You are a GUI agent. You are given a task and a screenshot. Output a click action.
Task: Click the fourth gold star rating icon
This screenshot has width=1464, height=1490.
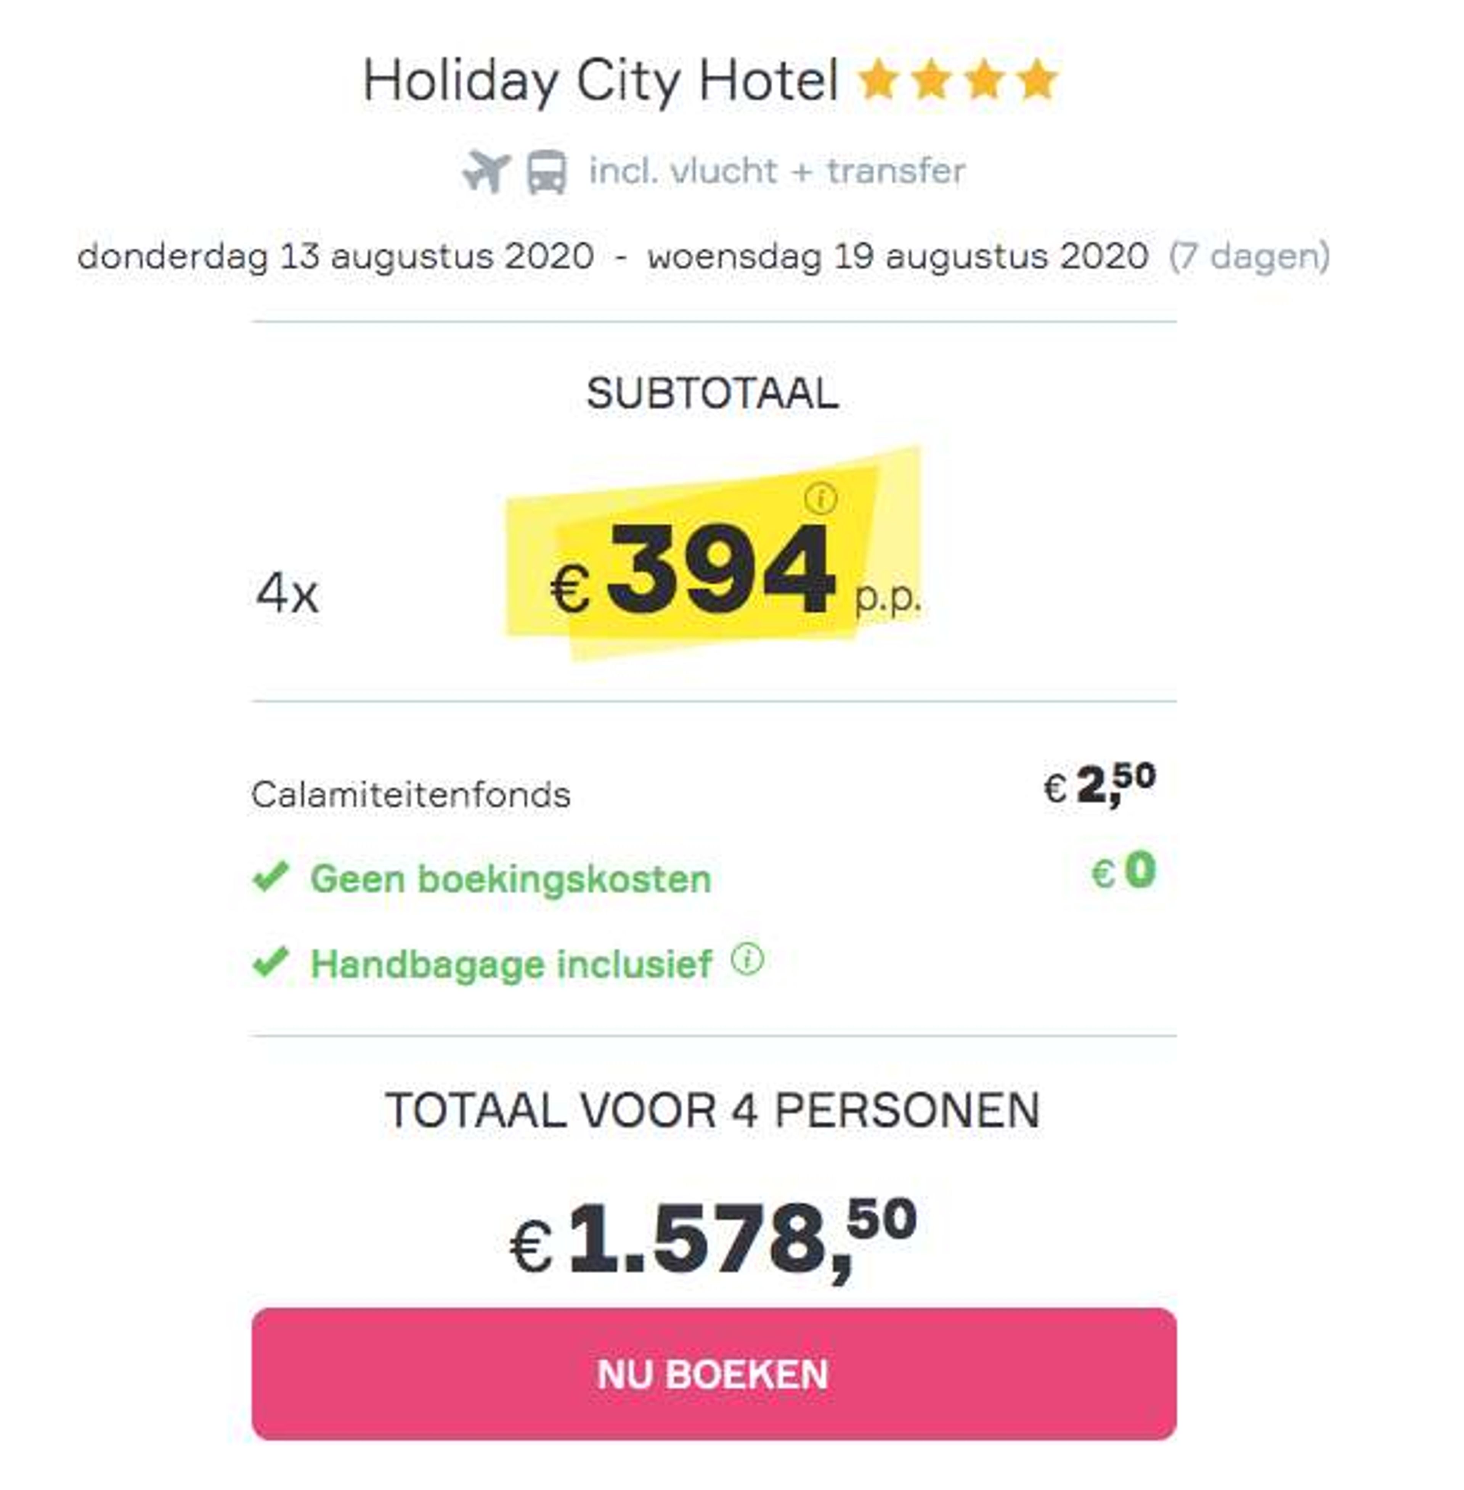[1037, 80]
